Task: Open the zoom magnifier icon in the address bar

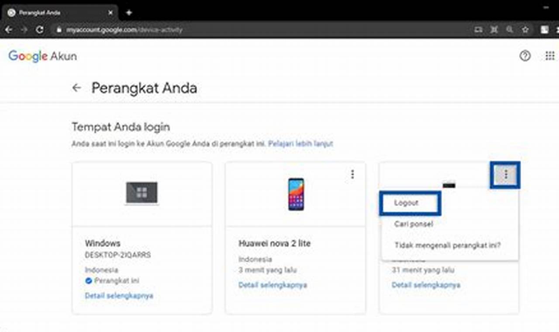Action: point(510,30)
